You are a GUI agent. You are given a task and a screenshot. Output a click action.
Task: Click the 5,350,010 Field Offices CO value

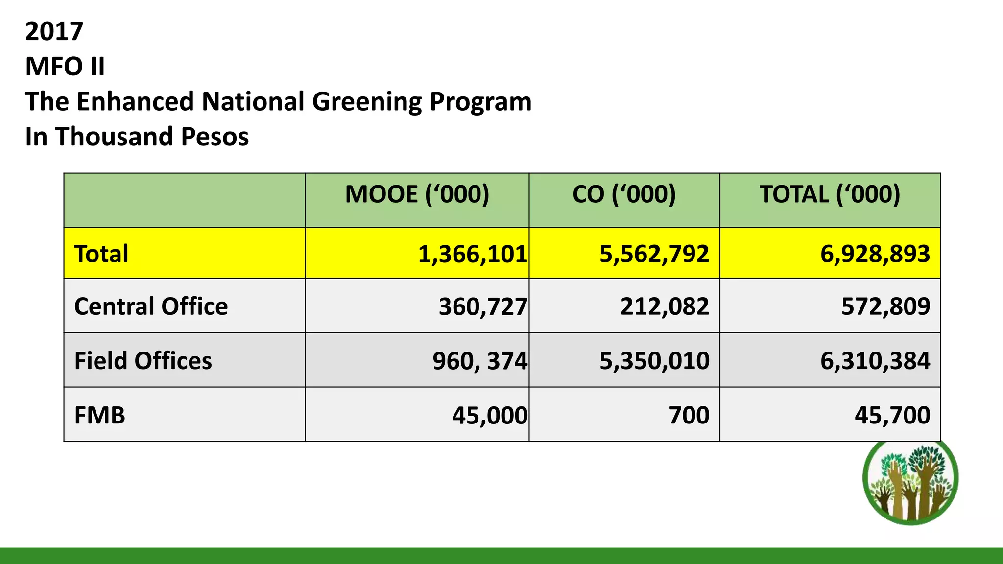654,361
